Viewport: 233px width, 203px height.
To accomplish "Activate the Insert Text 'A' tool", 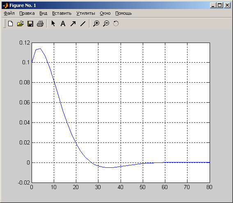I will [63, 24].
